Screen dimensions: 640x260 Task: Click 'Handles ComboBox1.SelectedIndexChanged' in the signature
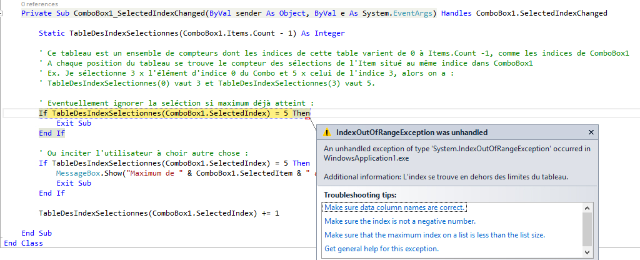click(x=524, y=14)
